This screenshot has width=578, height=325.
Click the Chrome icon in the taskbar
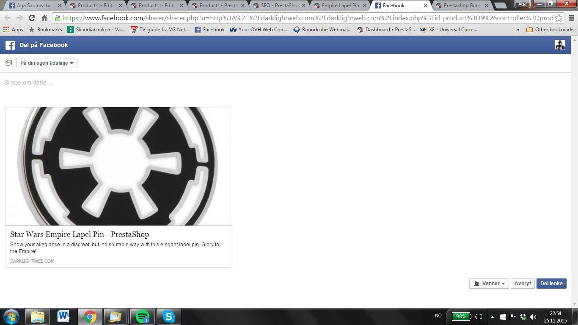point(90,317)
